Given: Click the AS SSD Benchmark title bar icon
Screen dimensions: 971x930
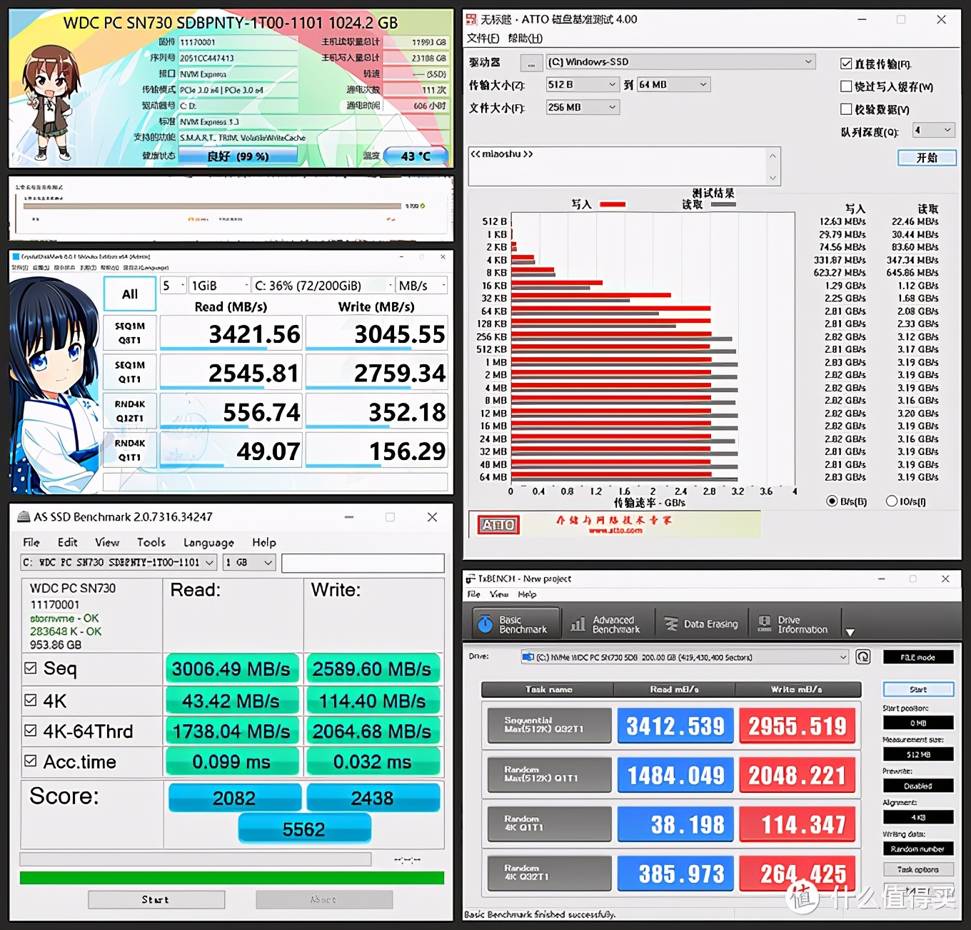Looking at the screenshot, I should click(24, 516).
